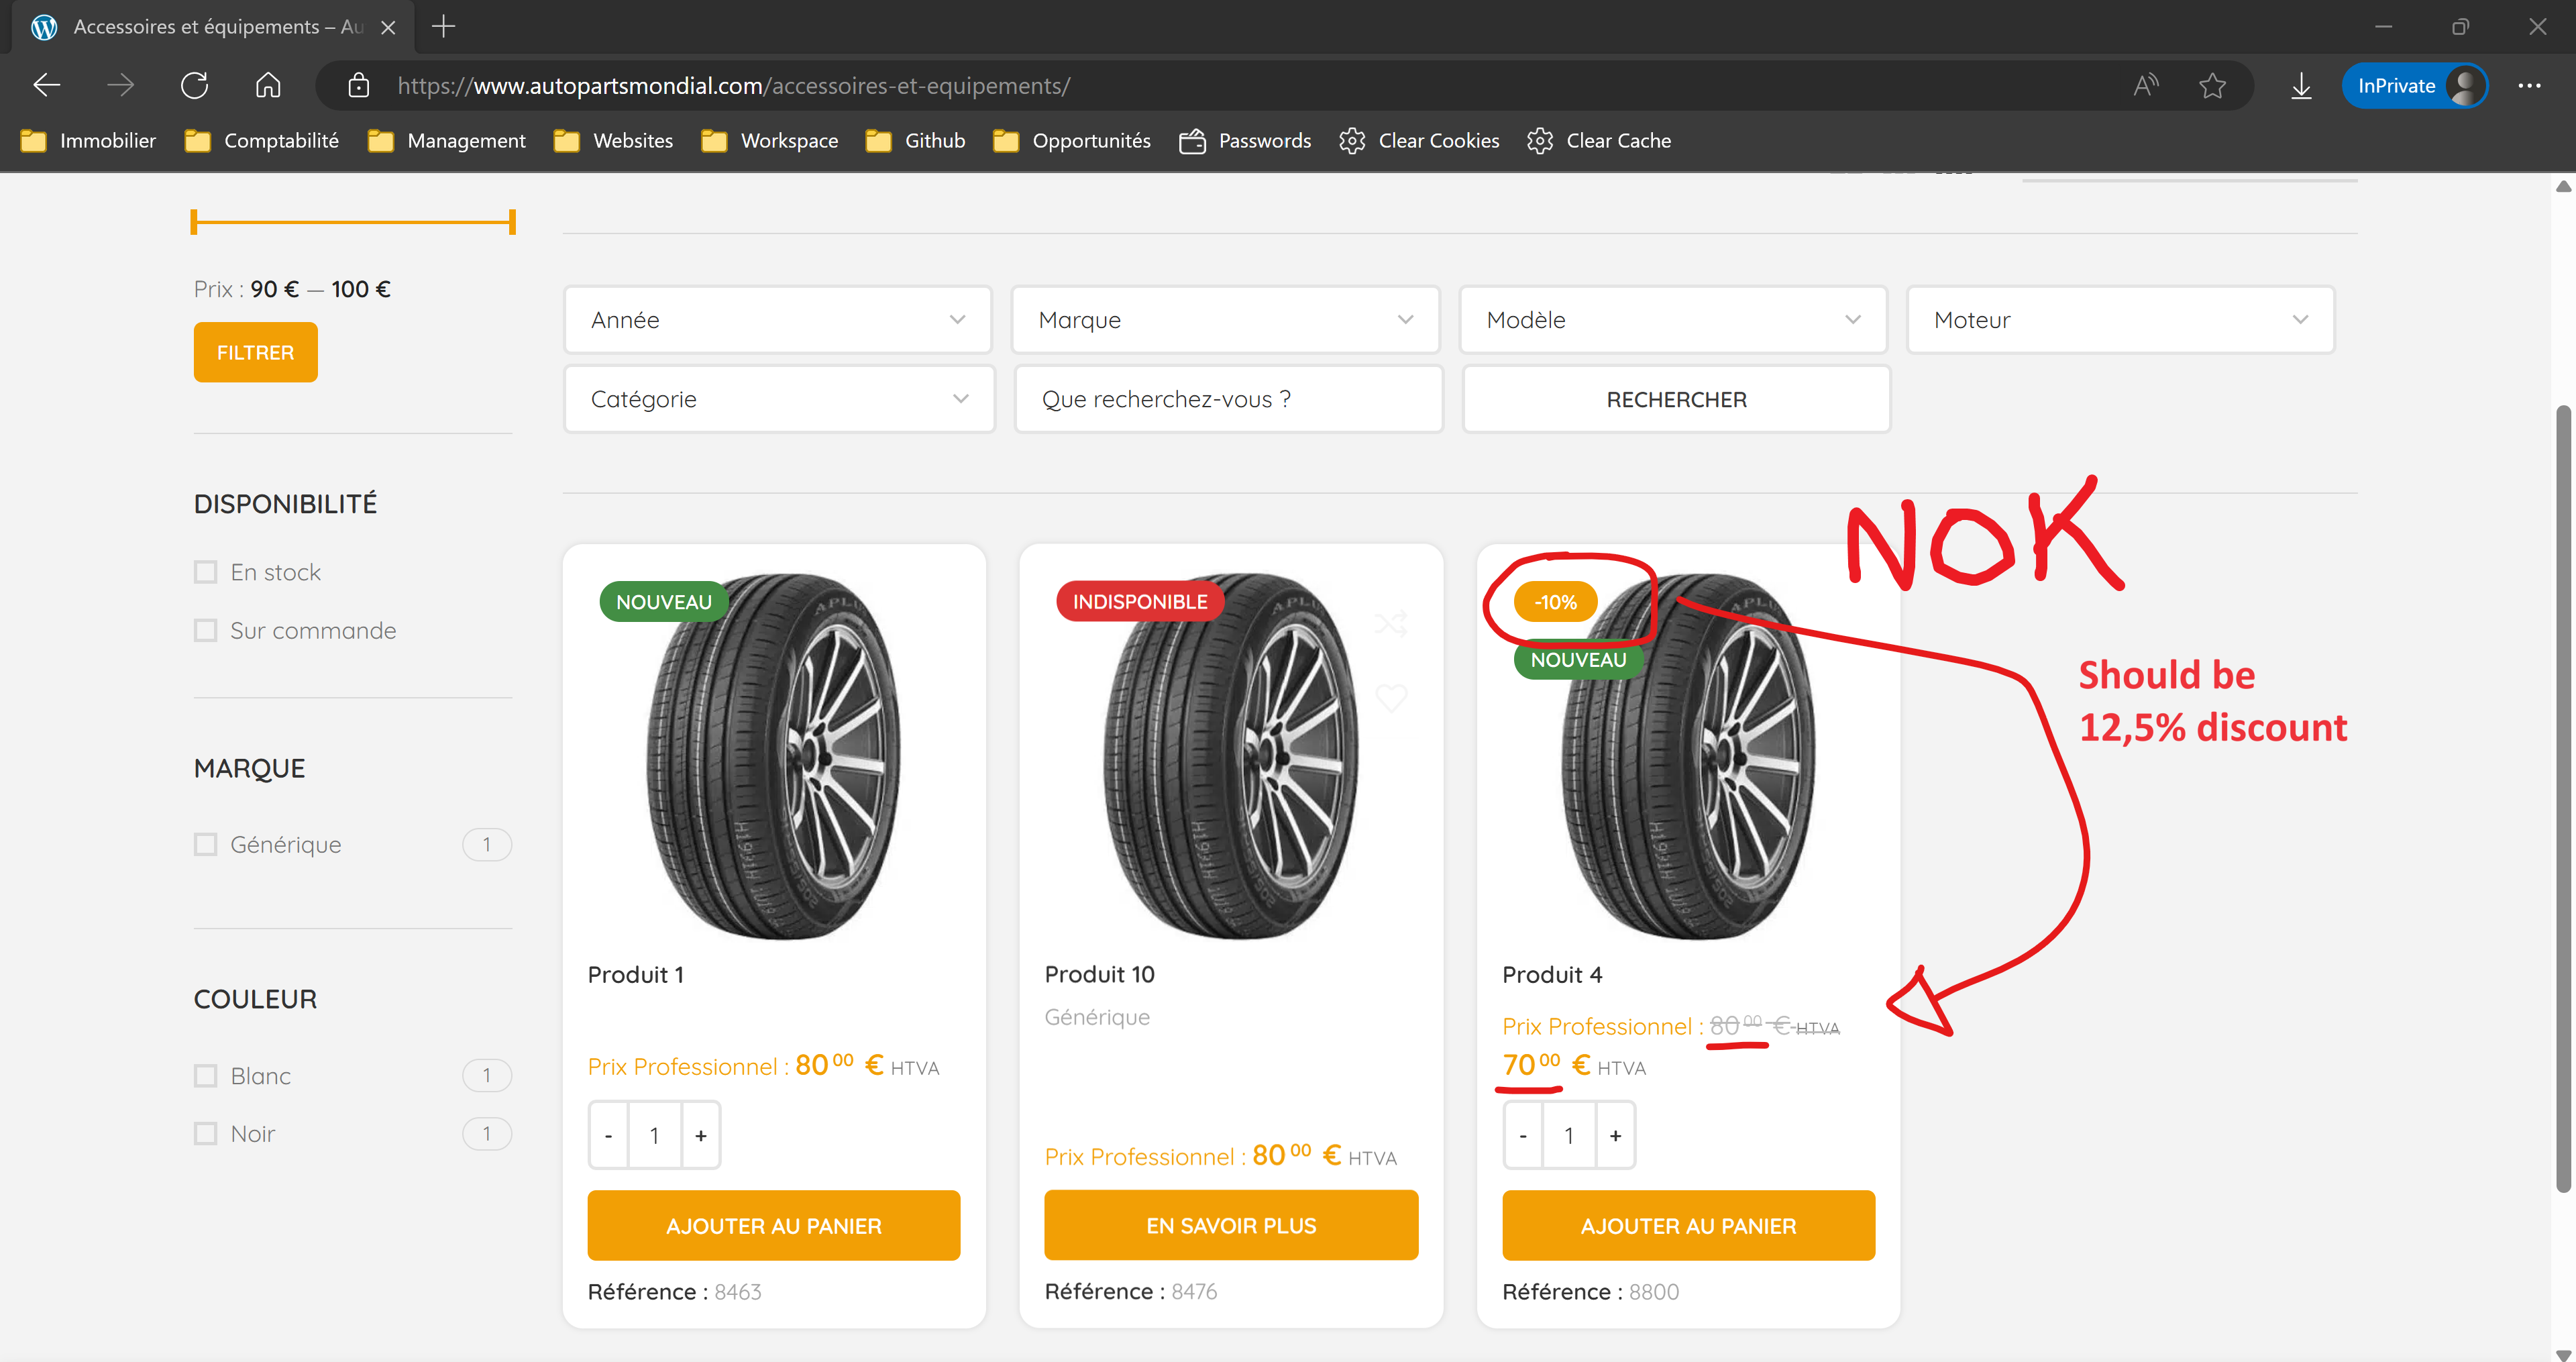Open the browser home page
This screenshot has height=1362, width=2576.
click(267, 86)
